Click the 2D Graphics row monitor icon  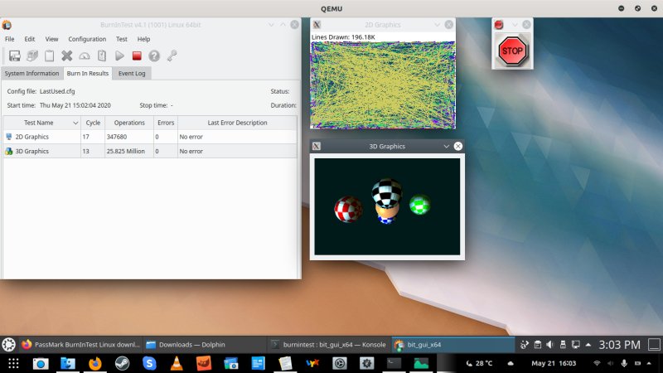click(x=9, y=137)
